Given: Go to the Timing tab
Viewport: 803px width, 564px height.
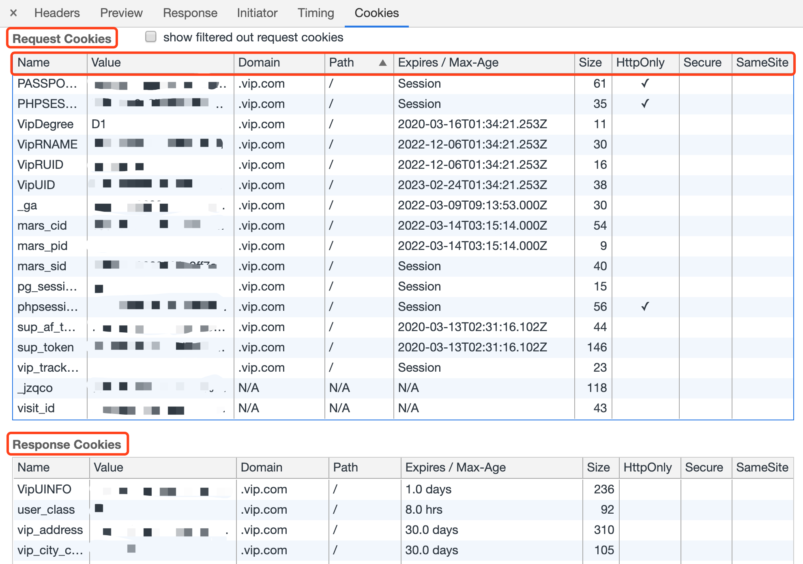Looking at the screenshot, I should [316, 13].
